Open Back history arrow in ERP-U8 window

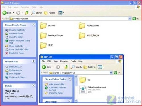click(53, 67)
